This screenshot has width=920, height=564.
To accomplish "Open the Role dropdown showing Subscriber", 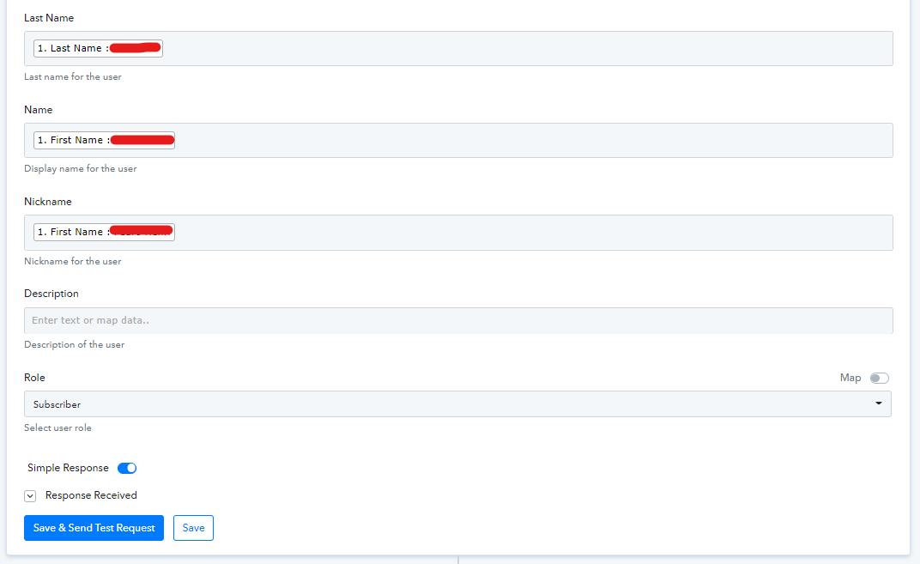I will (457, 403).
